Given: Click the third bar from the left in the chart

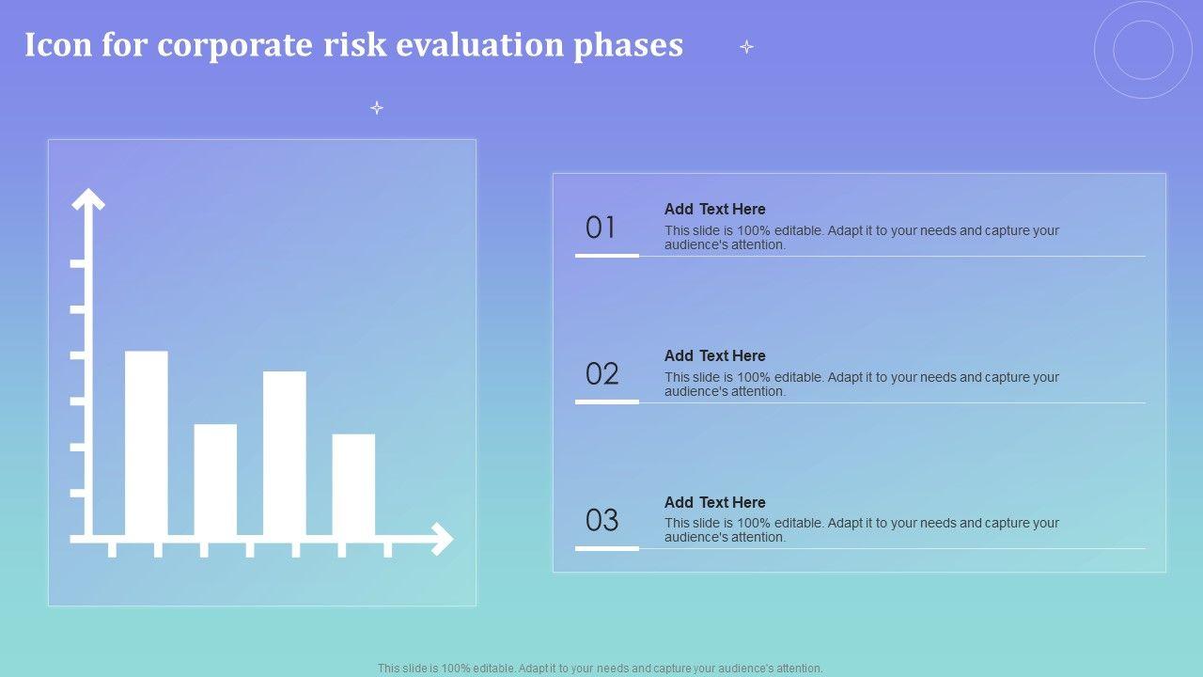Looking at the screenshot, I should [285, 453].
